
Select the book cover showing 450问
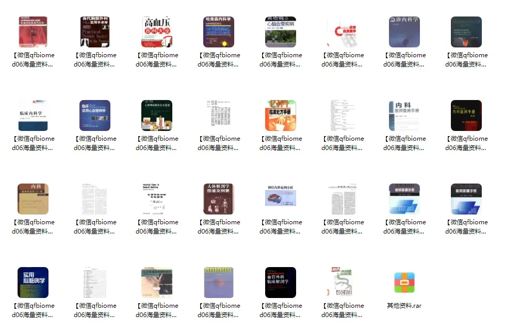(x=343, y=283)
